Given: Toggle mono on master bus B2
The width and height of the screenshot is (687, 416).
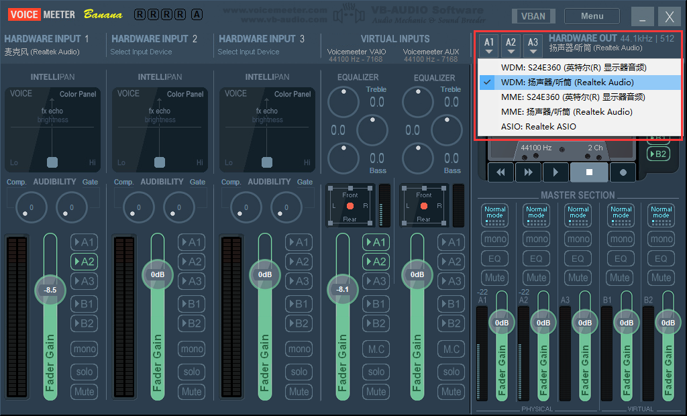Looking at the screenshot, I should [661, 239].
